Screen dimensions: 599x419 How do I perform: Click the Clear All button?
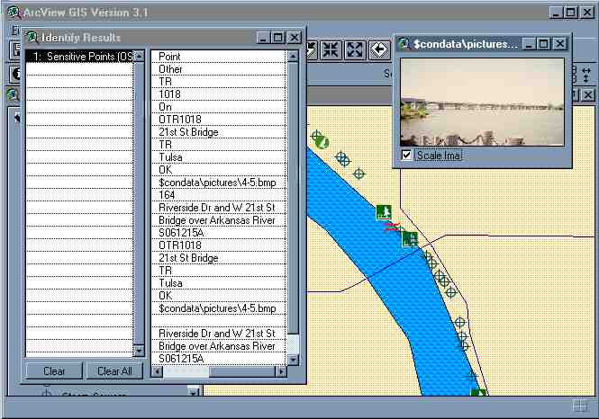[114, 371]
